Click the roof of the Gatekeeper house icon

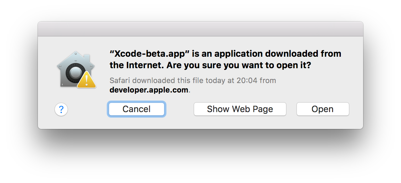[76, 58]
